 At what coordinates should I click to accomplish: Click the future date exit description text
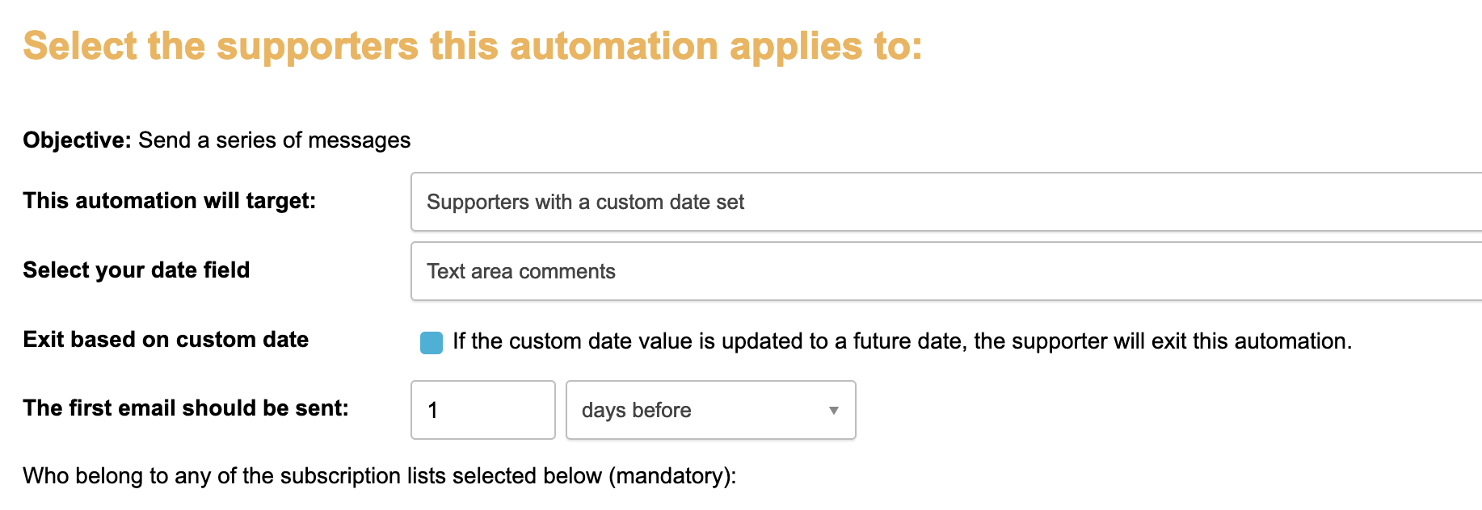pyautogui.click(x=901, y=341)
